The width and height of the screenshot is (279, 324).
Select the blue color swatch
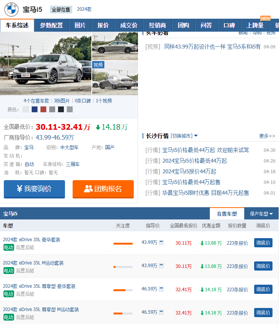[34, 109]
